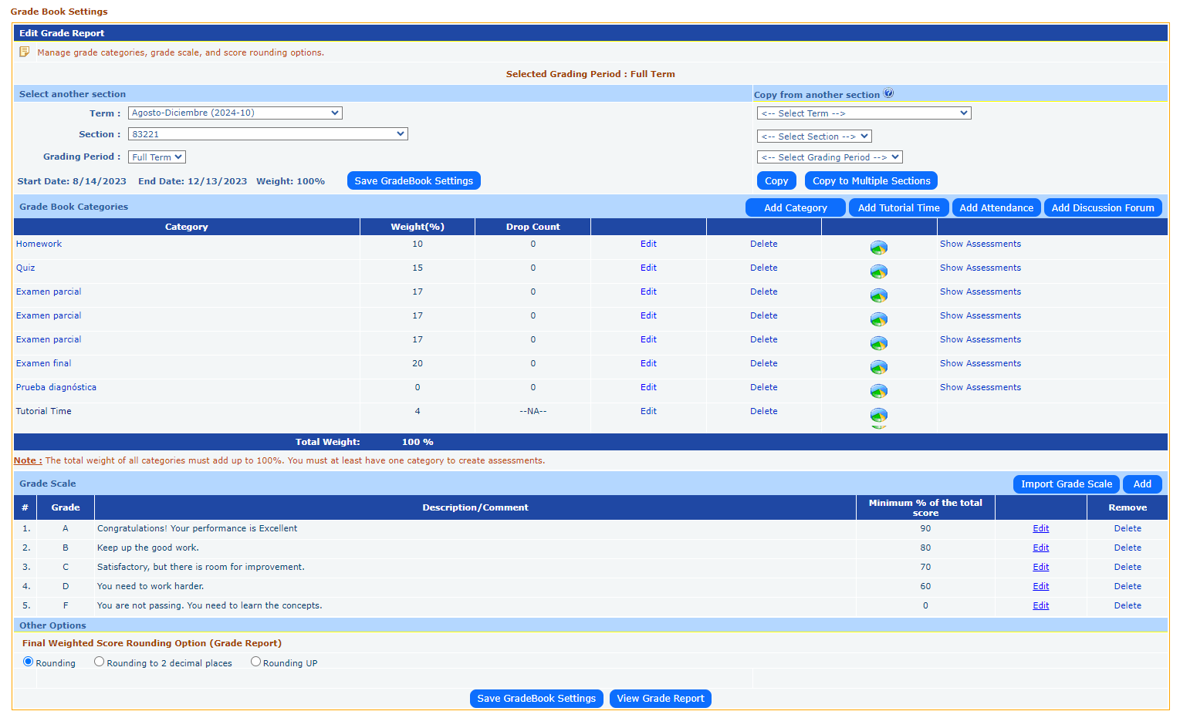Image resolution: width=1180 pixels, height=728 pixels.
Task: Open the Grading Period Full Term dropdown
Action: point(157,157)
